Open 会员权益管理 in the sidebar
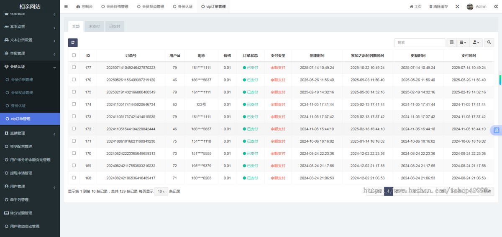Image resolution: width=502 pixels, height=237 pixels. pyautogui.click(x=22, y=93)
